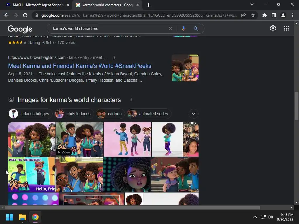This screenshot has height=224, width=299.
Task: Click the brownbagfilms.com URL breadcrumb
Action: point(58,57)
